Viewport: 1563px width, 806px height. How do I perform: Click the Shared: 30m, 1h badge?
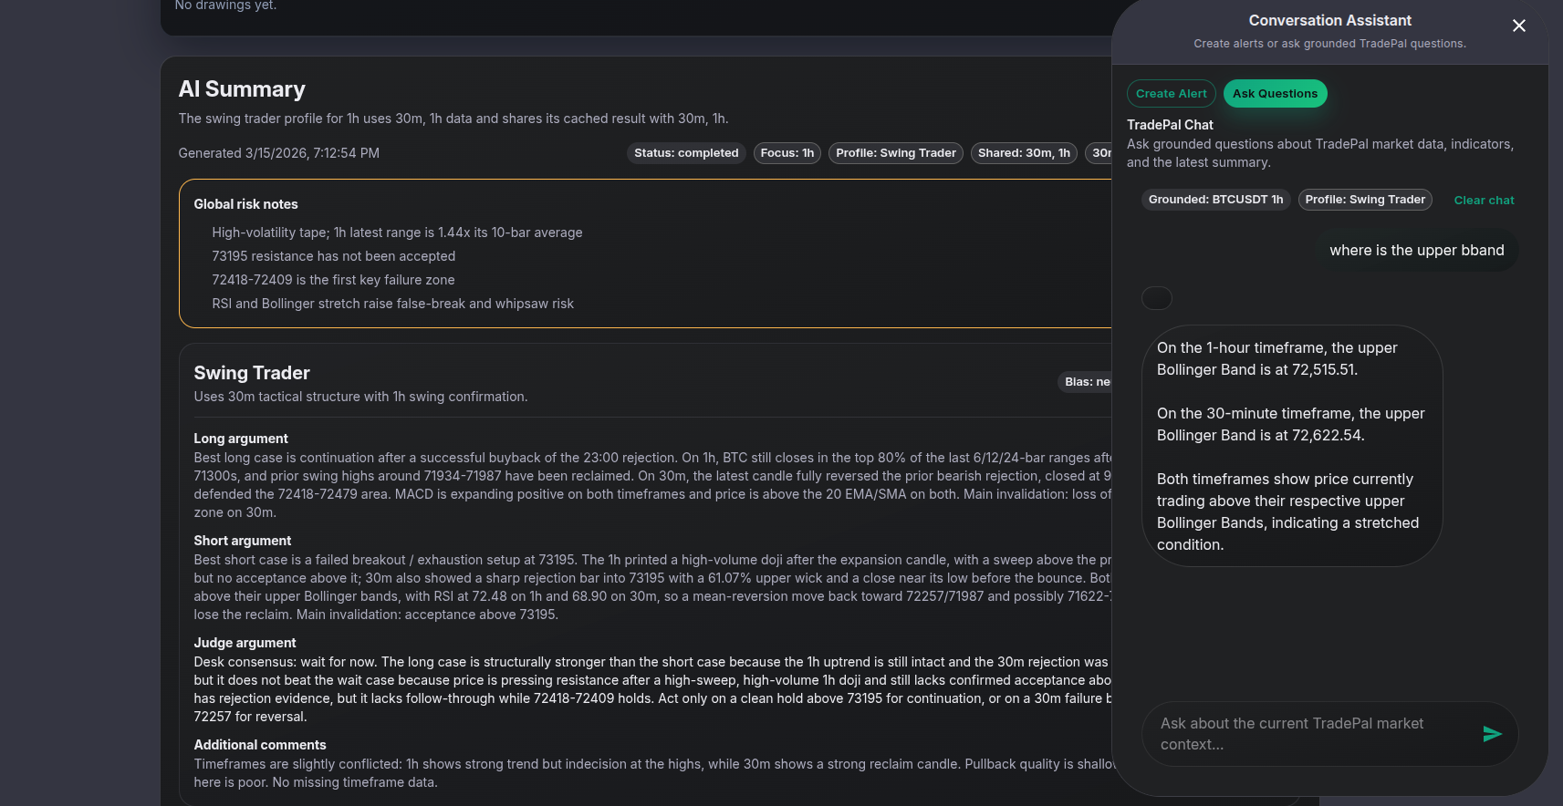coord(1024,153)
